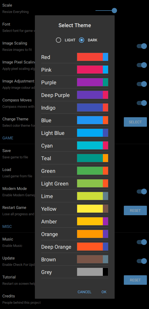149x309 pixels.
Task: Click the Cancel button in theme dialog
Action: click(x=84, y=292)
